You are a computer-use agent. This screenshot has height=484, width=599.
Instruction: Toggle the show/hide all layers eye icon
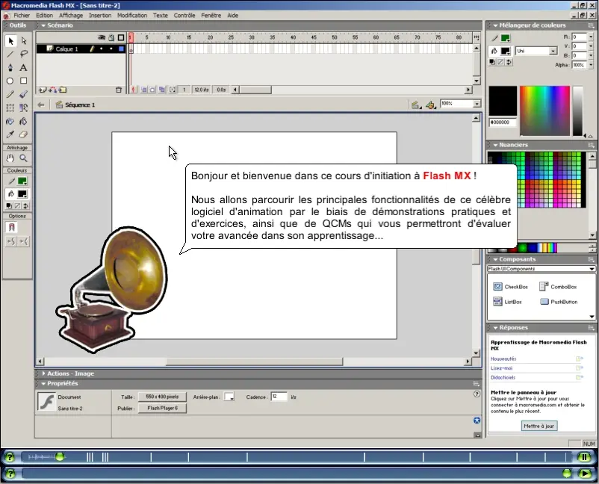[x=102, y=37]
